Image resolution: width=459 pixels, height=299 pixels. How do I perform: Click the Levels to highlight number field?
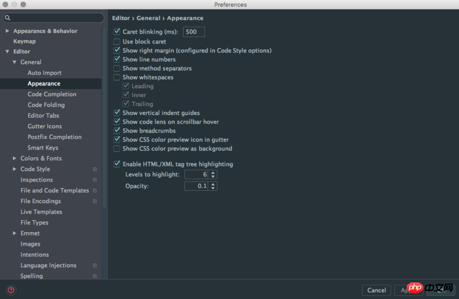tap(196, 175)
